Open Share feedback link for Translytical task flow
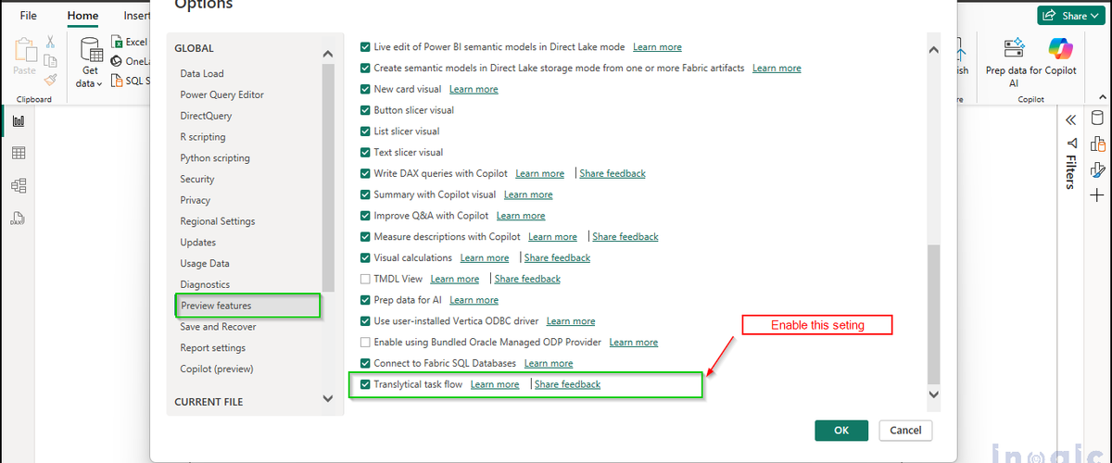This screenshot has height=463, width=1112. click(568, 384)
